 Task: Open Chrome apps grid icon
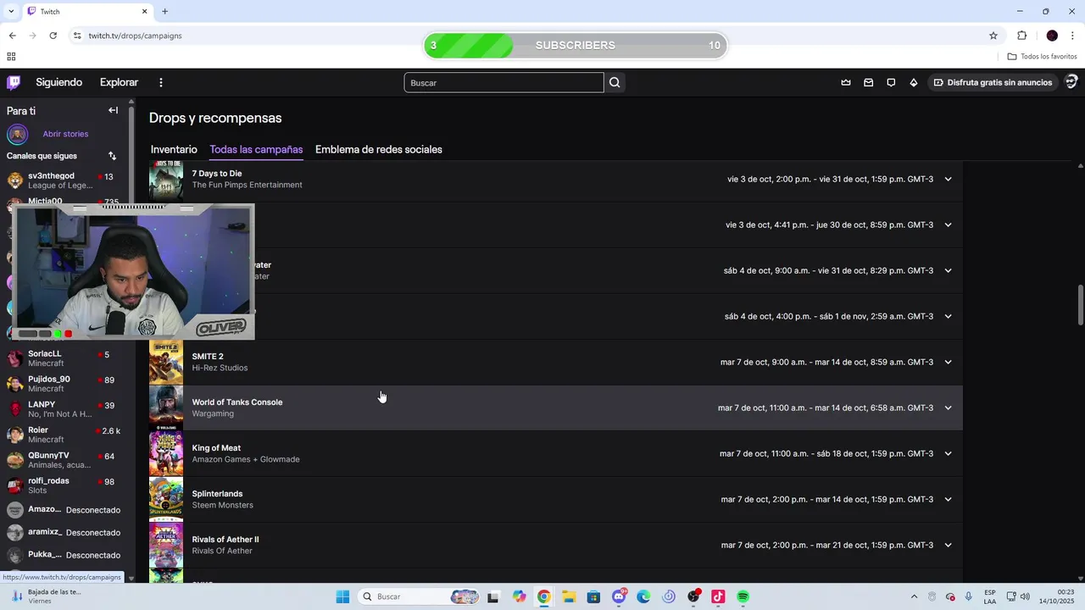[11, 57]
